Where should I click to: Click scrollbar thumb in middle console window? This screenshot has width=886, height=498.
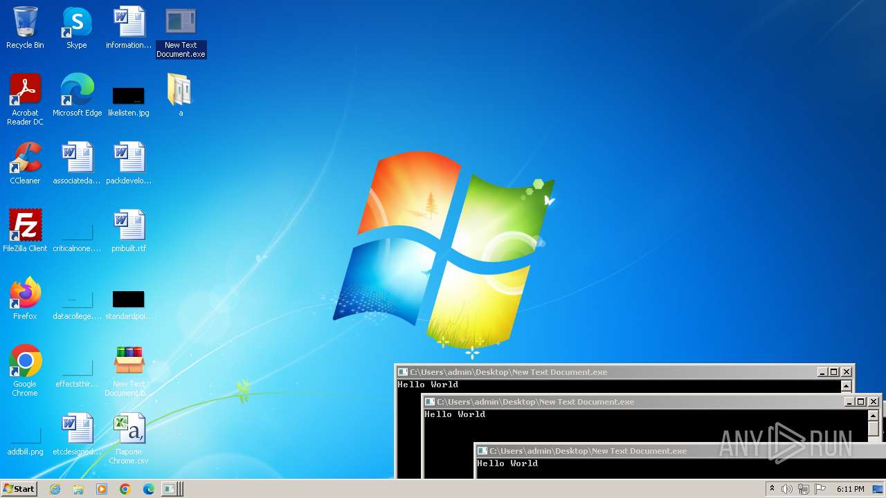point(873,429)
